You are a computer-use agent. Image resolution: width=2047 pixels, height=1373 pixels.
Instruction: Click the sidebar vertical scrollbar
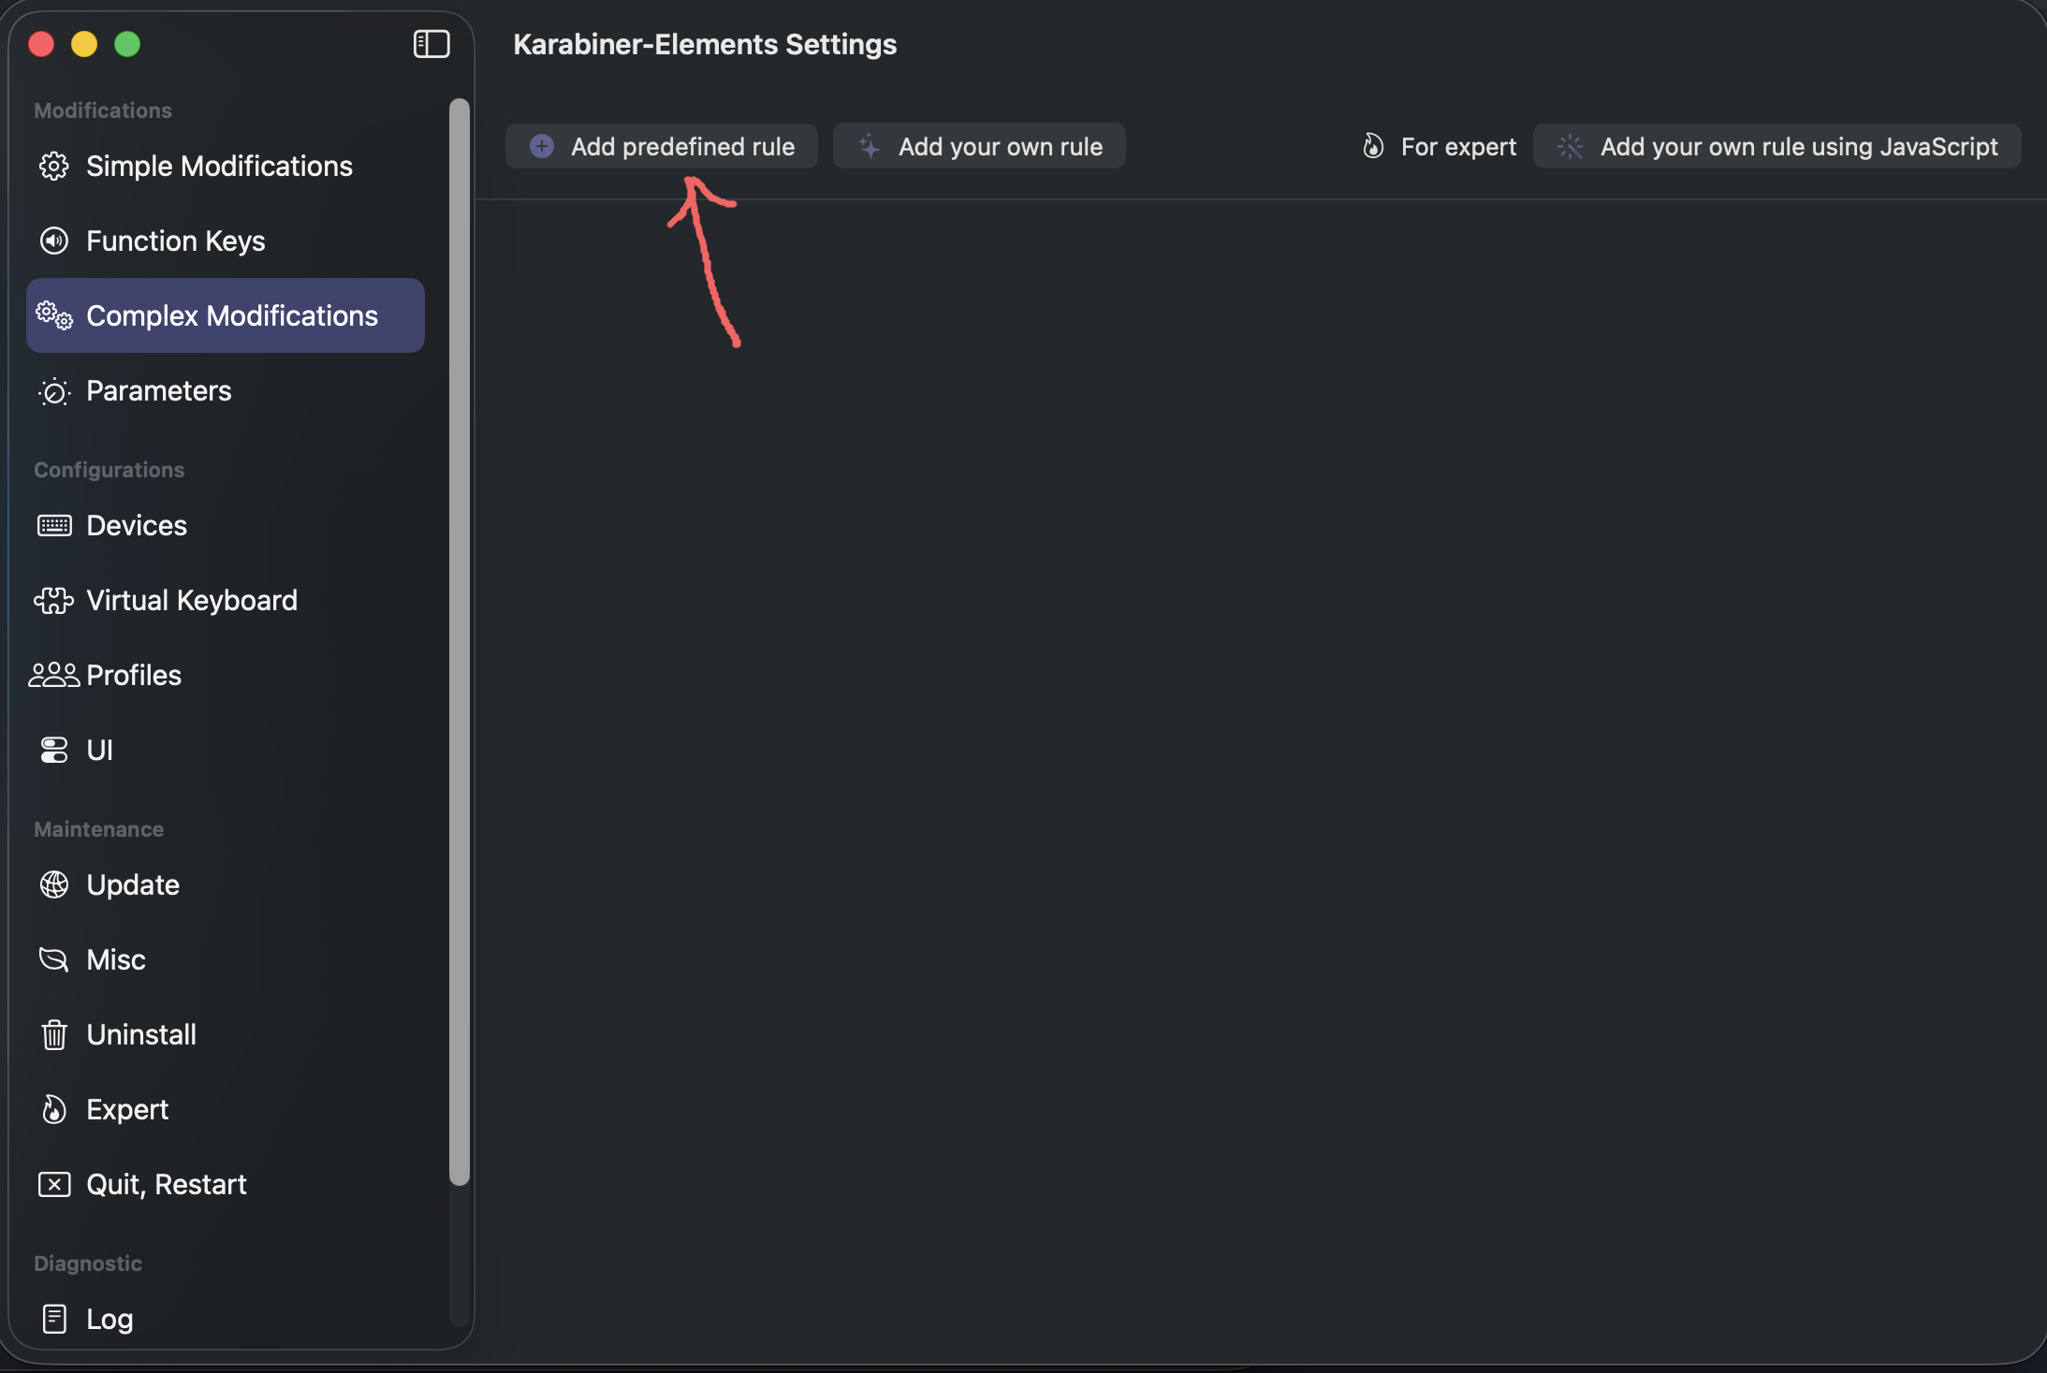pos(459,641)
